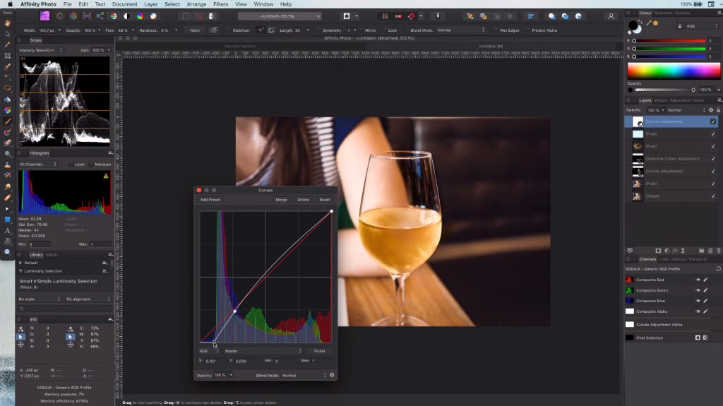Toggle visibility checkbox of the Image layer

pos(713,196)
